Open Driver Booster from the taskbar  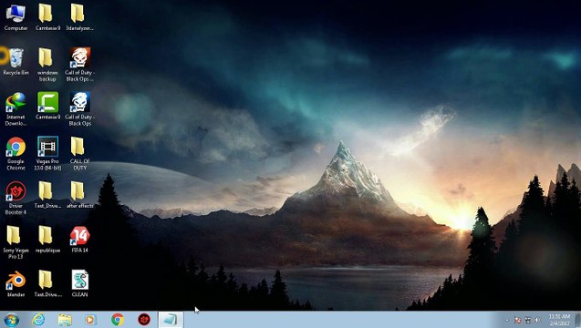tap(144, 320)
